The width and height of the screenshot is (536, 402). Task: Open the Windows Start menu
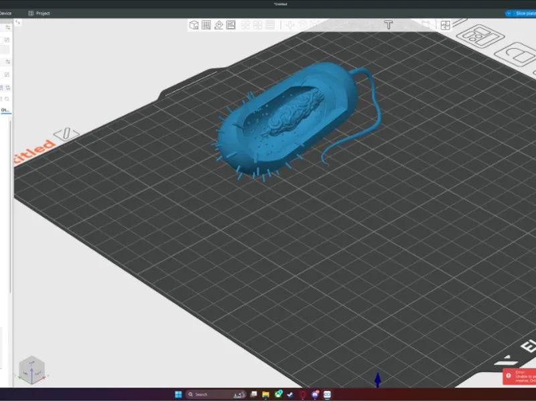click(x=178, y=395)
